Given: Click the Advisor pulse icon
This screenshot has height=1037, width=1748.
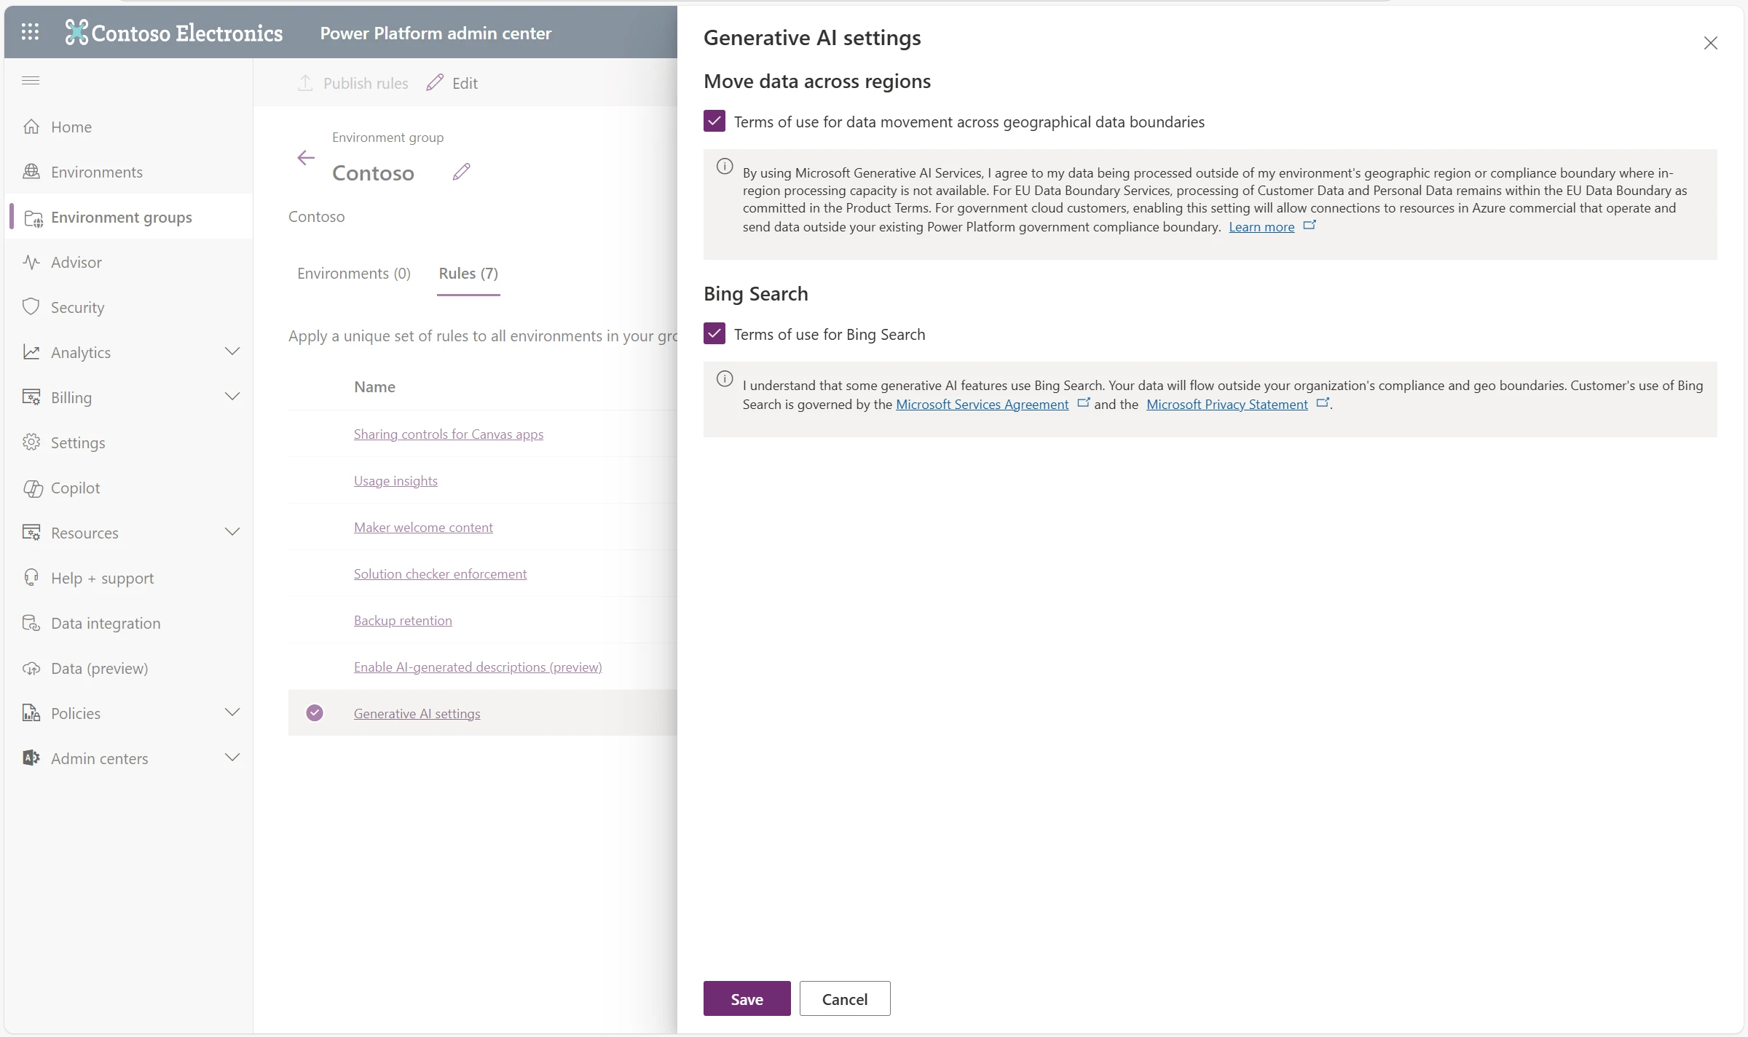Looking at the screenshot, I should 31,262.
